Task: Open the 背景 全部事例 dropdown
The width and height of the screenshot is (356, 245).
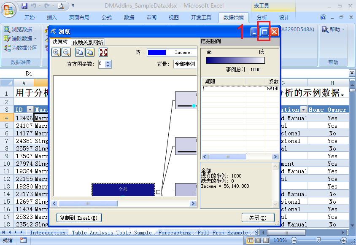Action: coord(185,64)
